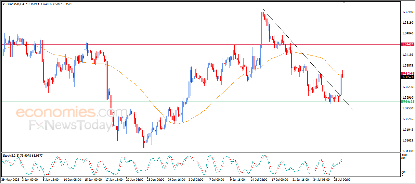Screen dimensions: 416x184
Task: Click the 14 Jul 08:00 time label
Action: [x=260, y=179]
